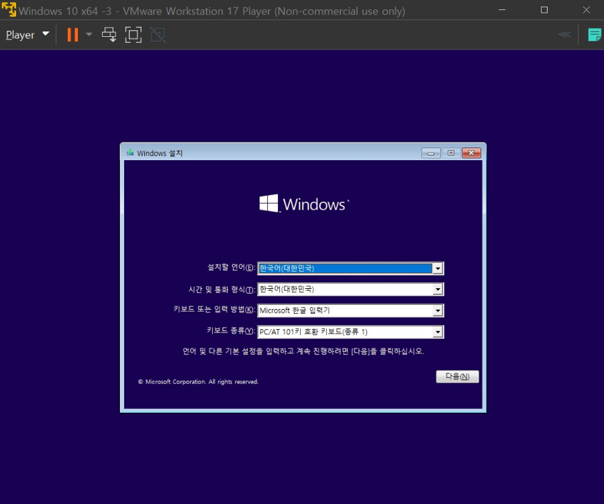Close the Windows 설치 dialog
Image resolution: width=604 pixels, height=504 pixels.
coord(471,153)
